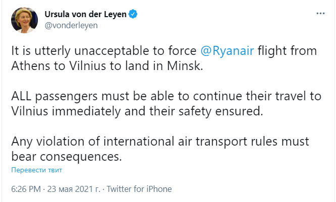This screenshot has width=336, height=202.
Task: Open the Twitter for iPhone source link
Action: [x=139, y=189]
